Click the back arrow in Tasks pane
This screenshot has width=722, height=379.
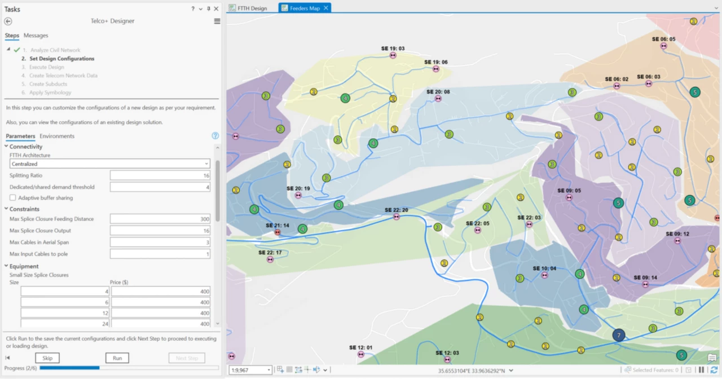[8, 21]
